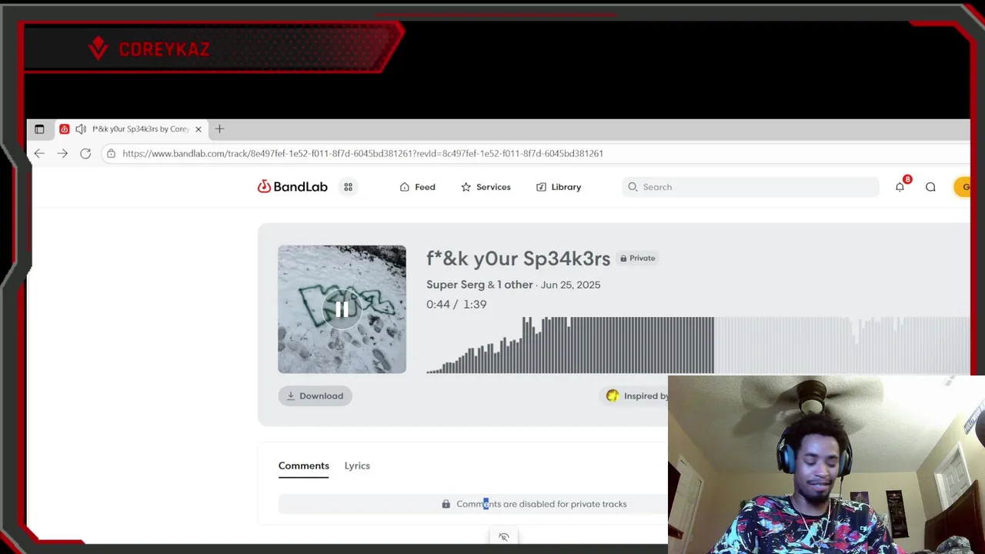The width and height of the screenshot is (985, 554).
Task: Open the notifications bell
Action: [900, 187]
